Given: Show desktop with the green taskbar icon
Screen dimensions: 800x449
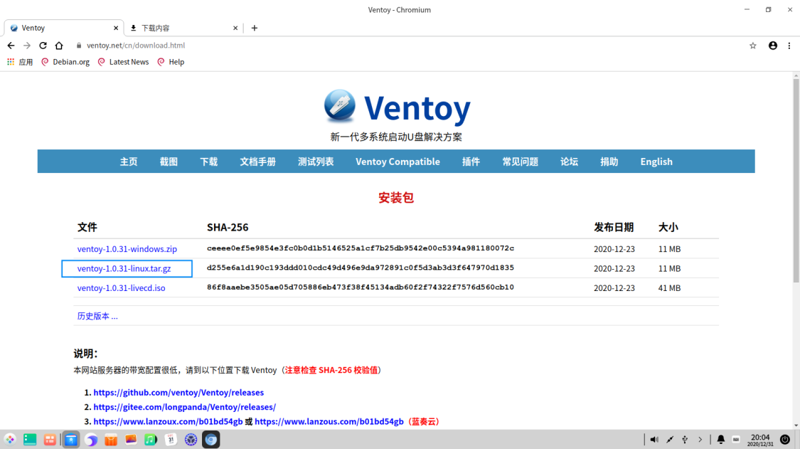Looking at the screenshot, I should (x=30, y=439).
